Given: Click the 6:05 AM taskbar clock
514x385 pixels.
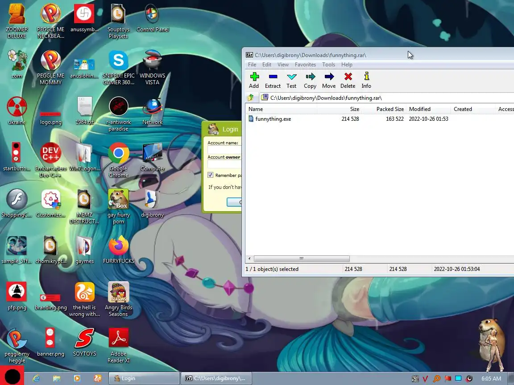Looking at the screenshot, I should 491,378.
